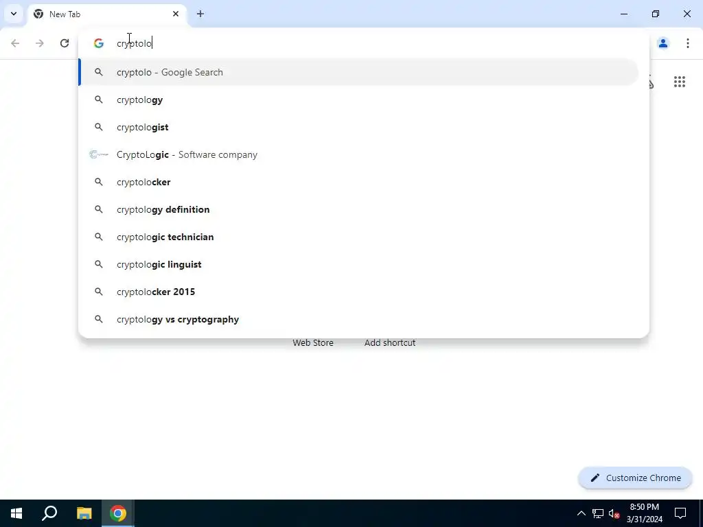Viewport: 703px width, 527px height.
Task: Click the CryptoLogic company logo thumbnail
Action: pos(99,154)
